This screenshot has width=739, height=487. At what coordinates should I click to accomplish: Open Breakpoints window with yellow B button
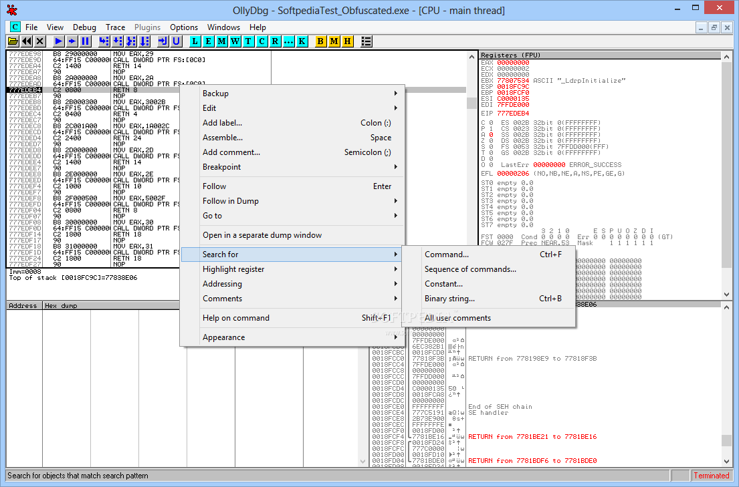click(320, 41)
